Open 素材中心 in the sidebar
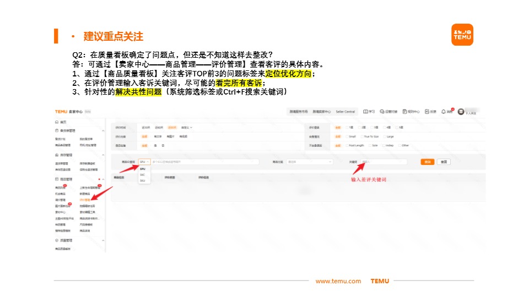The width and height of the screenshot is (529, 297). point(60,212)
